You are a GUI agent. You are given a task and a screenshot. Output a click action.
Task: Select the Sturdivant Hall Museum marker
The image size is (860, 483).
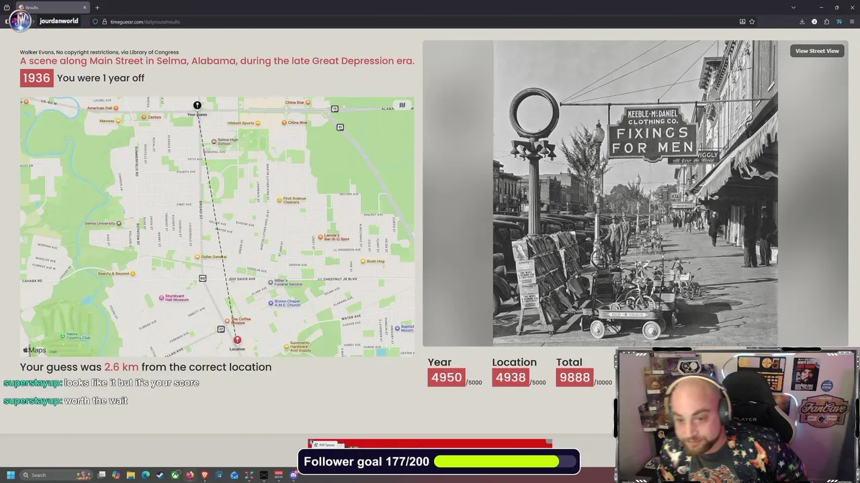(161, 298)
